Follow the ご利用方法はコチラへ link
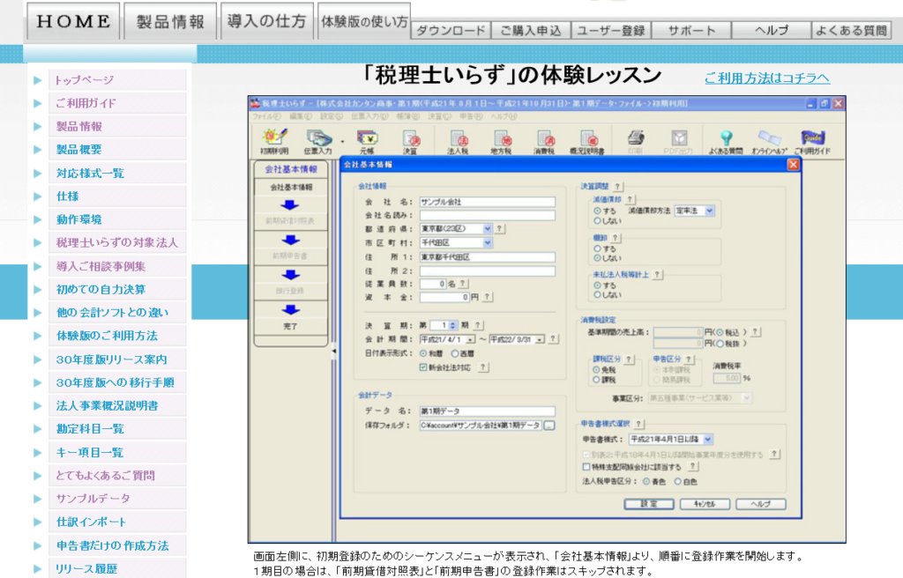This screenshot has height=578, width=903. pyautogui.click(x=767, y=78)
